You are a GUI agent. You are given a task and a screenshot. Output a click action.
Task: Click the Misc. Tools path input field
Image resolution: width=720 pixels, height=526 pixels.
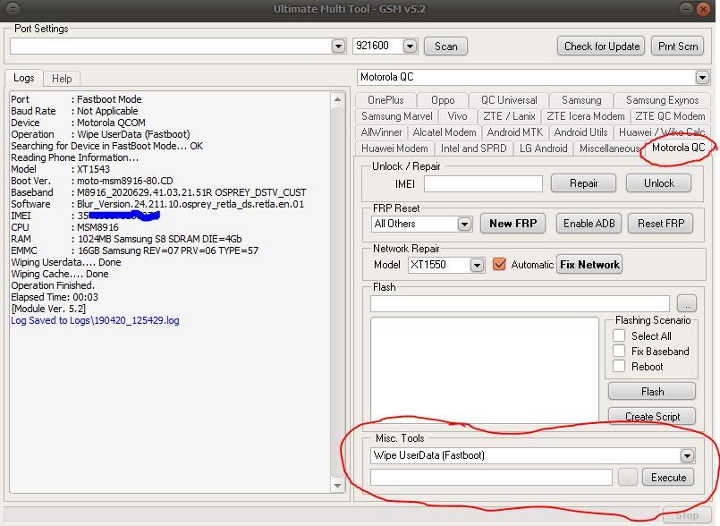(x=491, y=478)
